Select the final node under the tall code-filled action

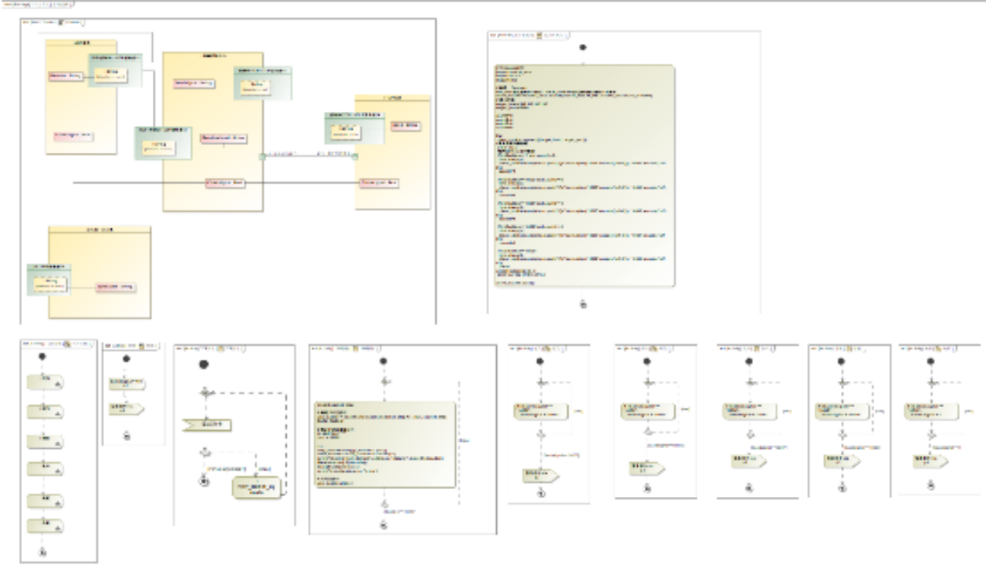[583, 304]
